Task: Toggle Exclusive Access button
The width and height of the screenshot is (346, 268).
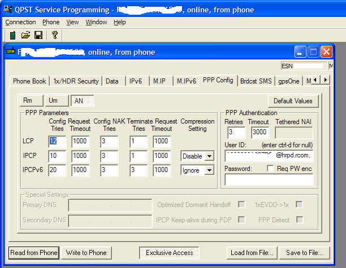Action: (x=169, y=253)
